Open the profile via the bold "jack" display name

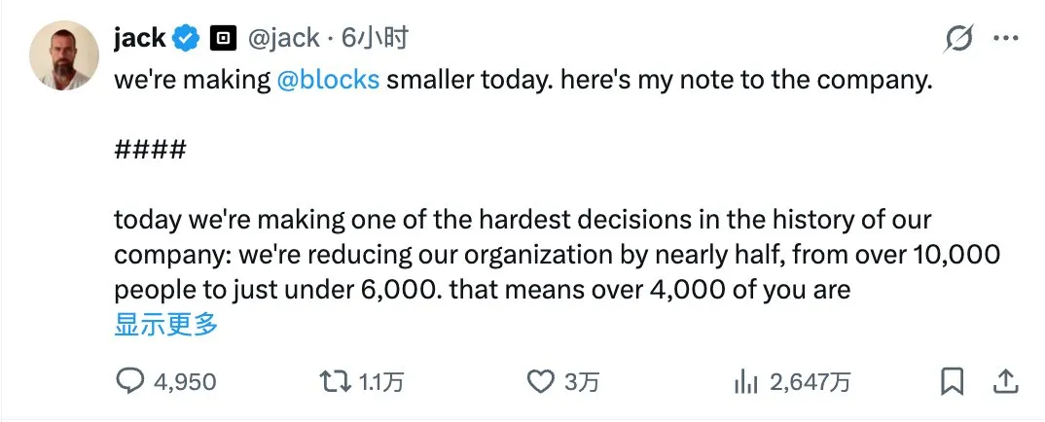pyautogui.click(x=139, y=38)
